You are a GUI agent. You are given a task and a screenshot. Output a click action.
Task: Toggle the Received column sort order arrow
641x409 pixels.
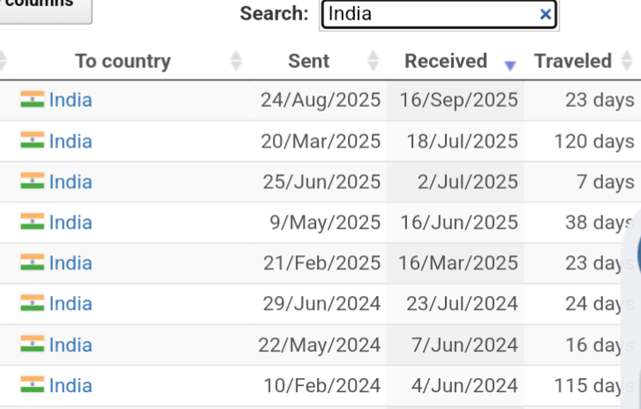coord(509,64)
